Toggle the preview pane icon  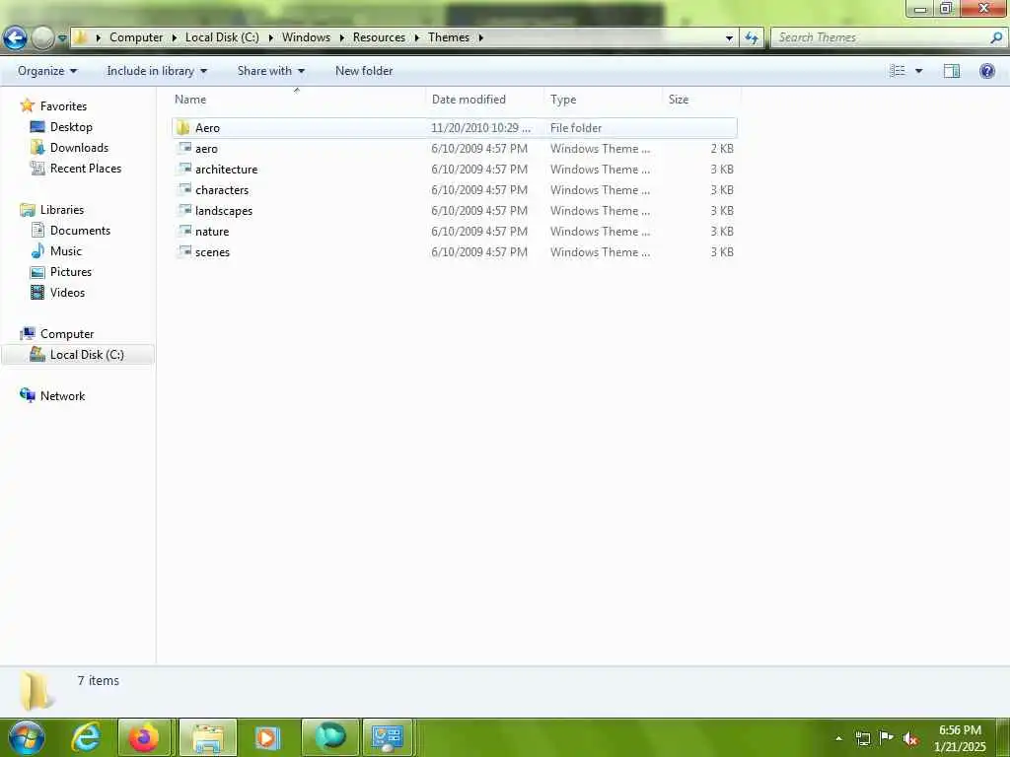[x=952, y=71]
